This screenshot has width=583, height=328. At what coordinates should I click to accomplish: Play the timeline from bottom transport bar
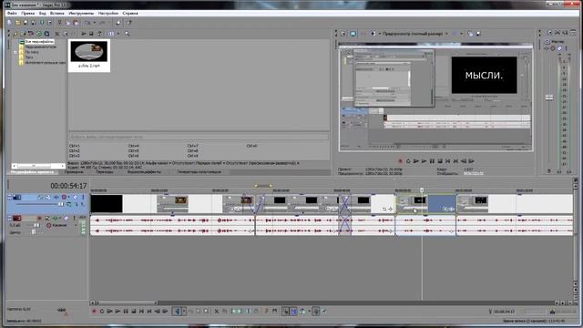click(x=118, y=311)
